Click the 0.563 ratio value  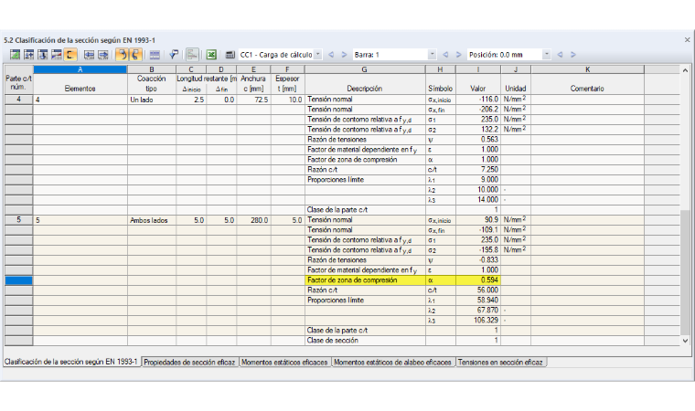[x=477, y=140]
